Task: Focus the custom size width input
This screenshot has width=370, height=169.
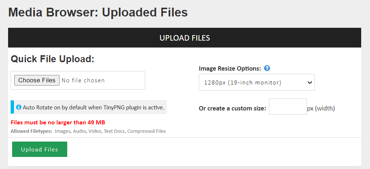Action: [288, 106]
